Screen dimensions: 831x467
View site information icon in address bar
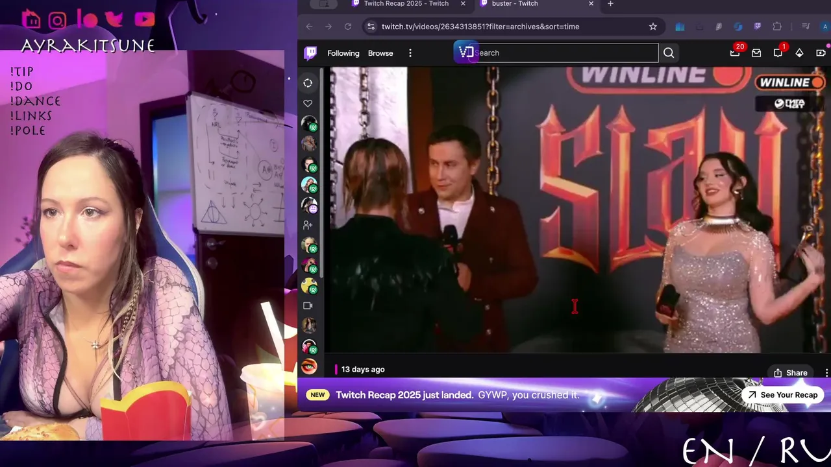371,27
